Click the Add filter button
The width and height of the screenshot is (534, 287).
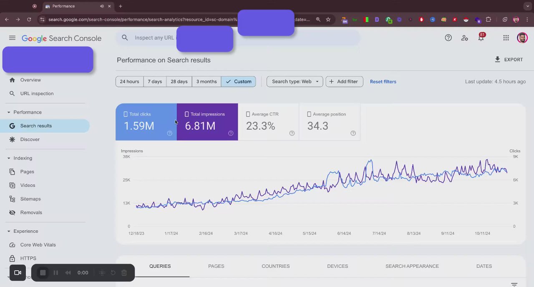[x=344, y=82]
